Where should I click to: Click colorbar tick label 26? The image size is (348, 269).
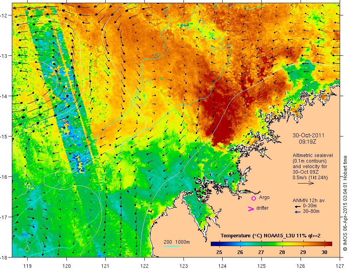(x=240, y=252)
